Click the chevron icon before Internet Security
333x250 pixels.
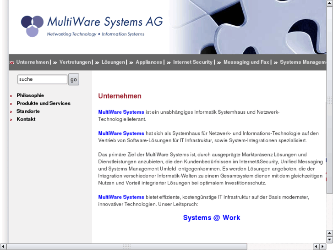pos(169,62)
